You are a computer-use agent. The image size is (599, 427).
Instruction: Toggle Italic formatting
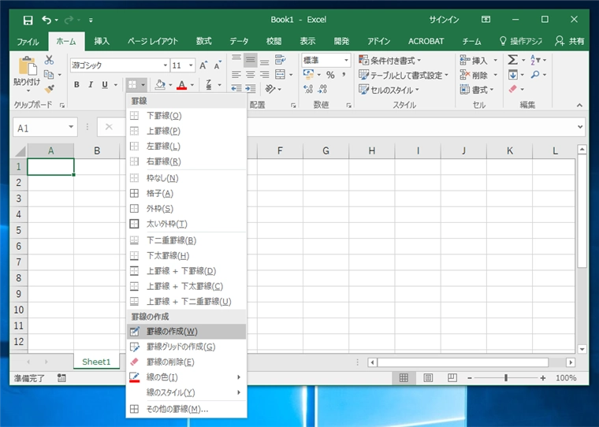91,85
